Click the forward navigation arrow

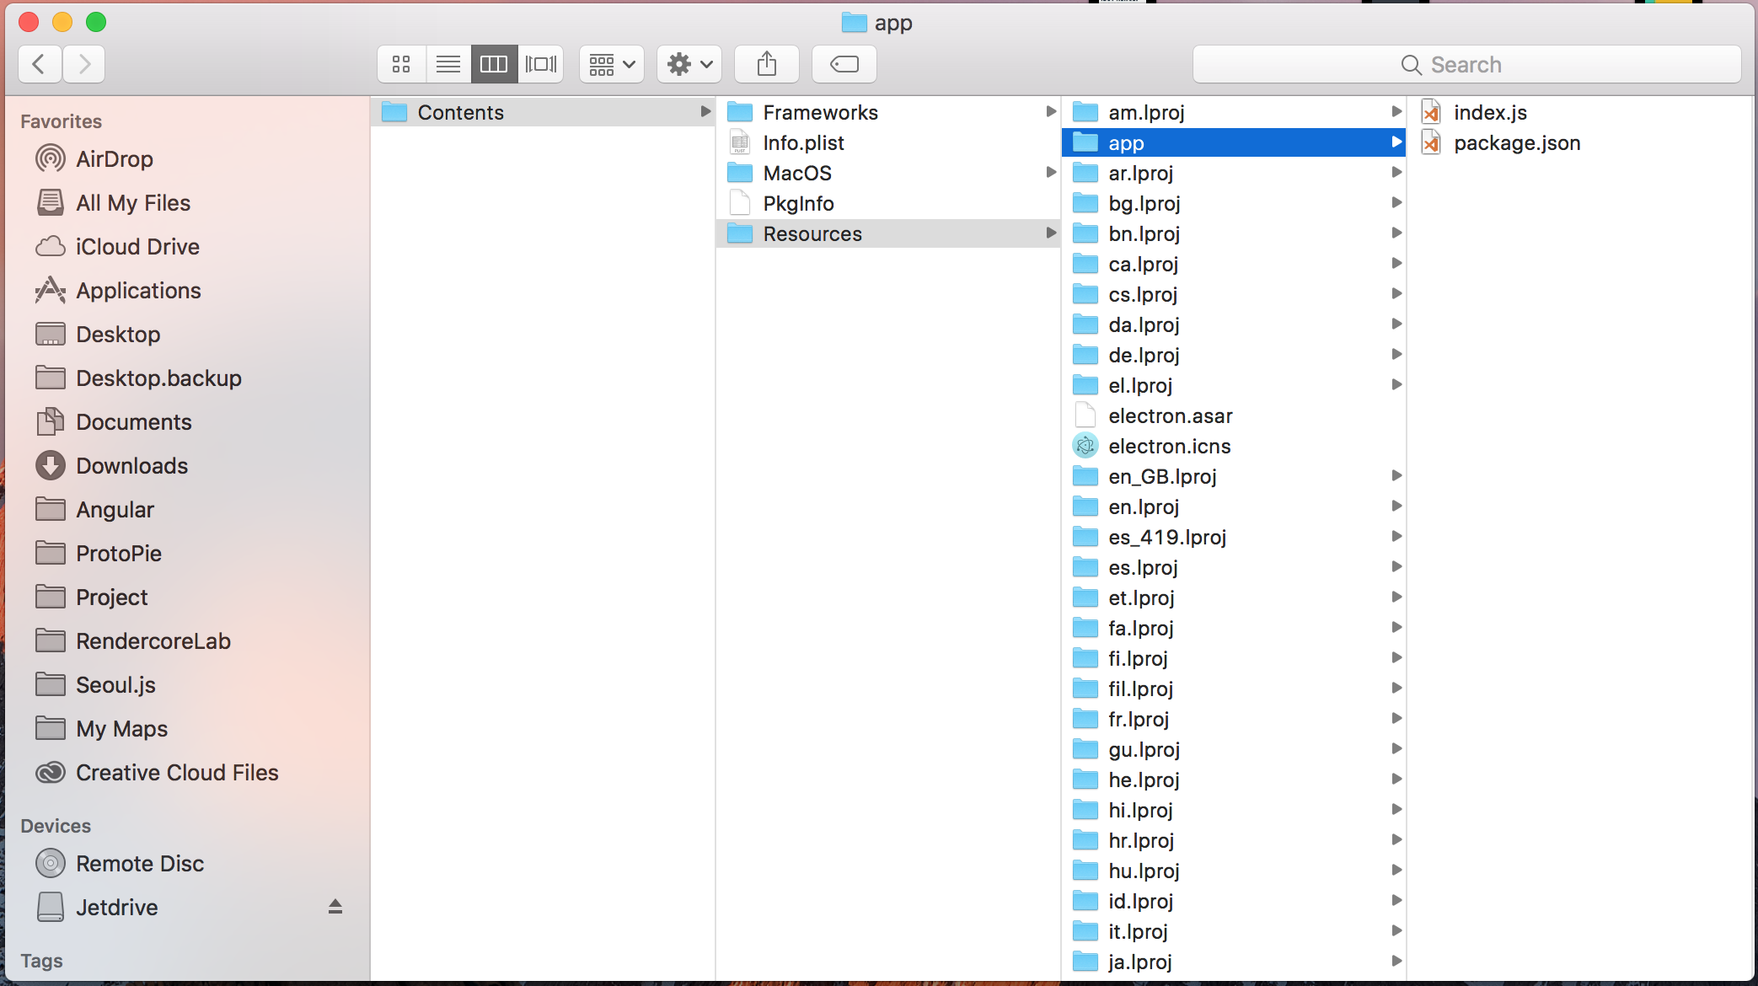pyautogui.click(x=83, y=64)
